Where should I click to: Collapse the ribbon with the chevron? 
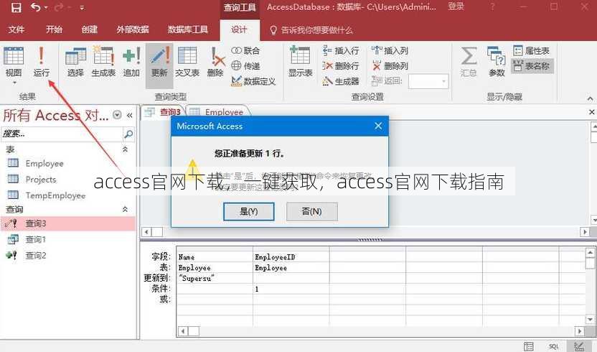[x=590, y=98]
